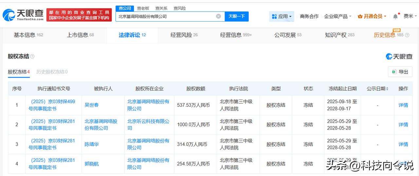Open the 应用 dropdown
The height and width of the screenshot is (176, 419).
click(282, 16)
